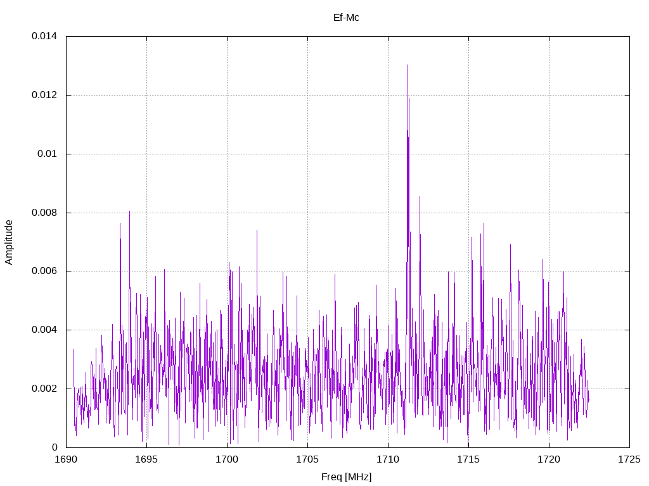Viewport: 649px width, 486px height.
Task: Click the x-axis value 1715
Action: coord(468,459)
